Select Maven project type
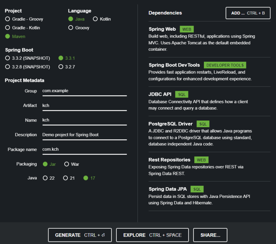 tap(15, 36)
